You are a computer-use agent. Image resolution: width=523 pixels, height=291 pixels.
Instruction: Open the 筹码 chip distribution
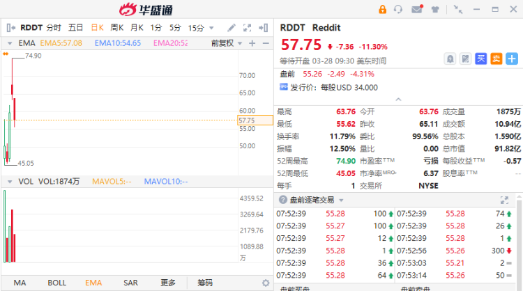point(205,283)
